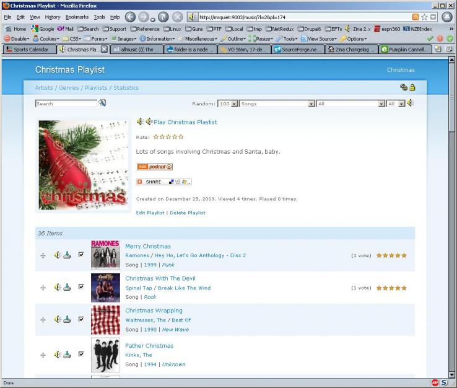This screenshot has height=388, width=457.
Task: Click the random play speaker icon
Action: pos(410,104)
